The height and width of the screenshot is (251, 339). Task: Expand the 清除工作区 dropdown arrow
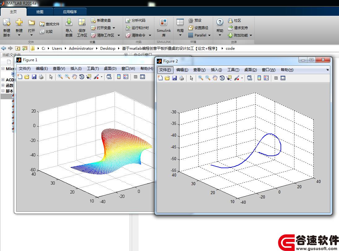coord(119,35)
